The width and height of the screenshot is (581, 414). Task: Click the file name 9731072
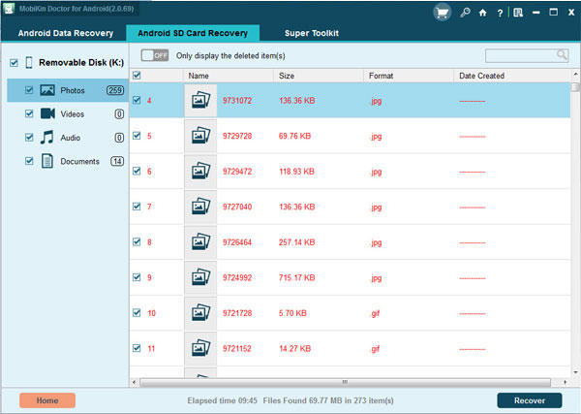click(237, 101)
